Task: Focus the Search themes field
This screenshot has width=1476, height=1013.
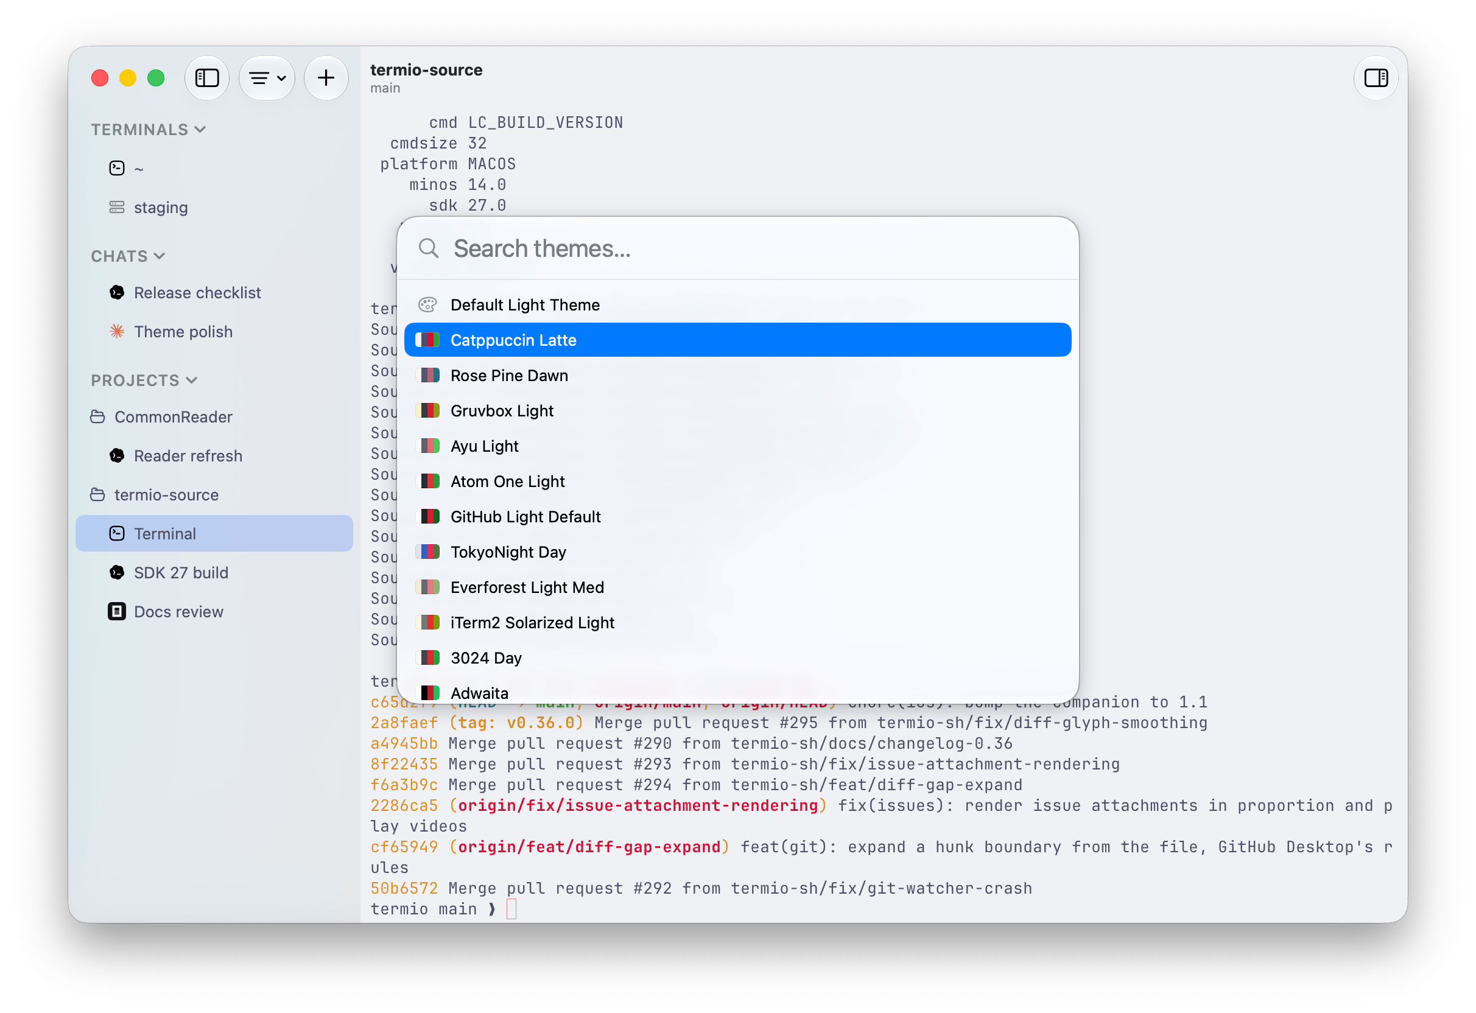Action: click(x=737, y=248)
